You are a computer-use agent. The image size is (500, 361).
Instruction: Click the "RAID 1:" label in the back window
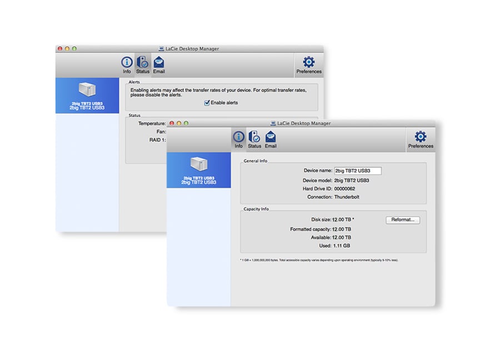tap(158, 140)
